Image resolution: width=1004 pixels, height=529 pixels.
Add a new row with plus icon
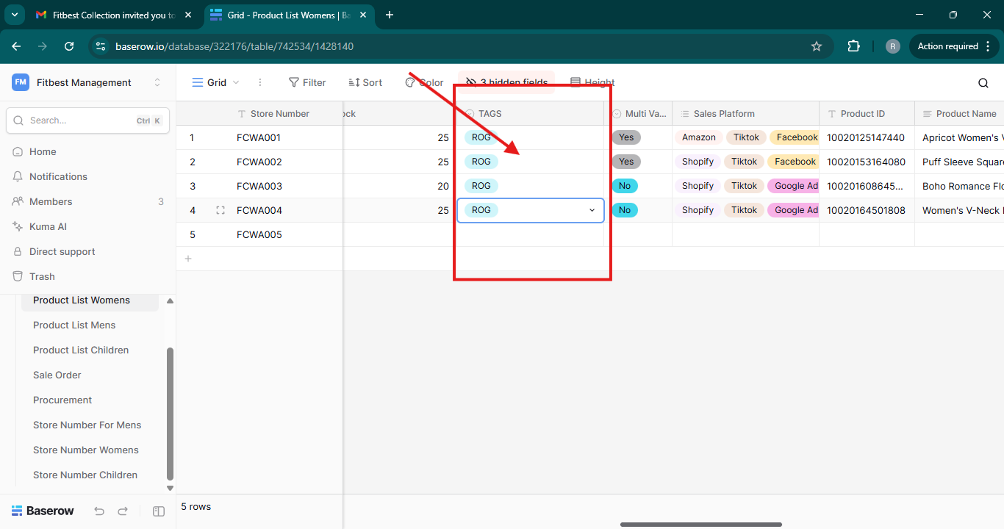coord(188,259)
